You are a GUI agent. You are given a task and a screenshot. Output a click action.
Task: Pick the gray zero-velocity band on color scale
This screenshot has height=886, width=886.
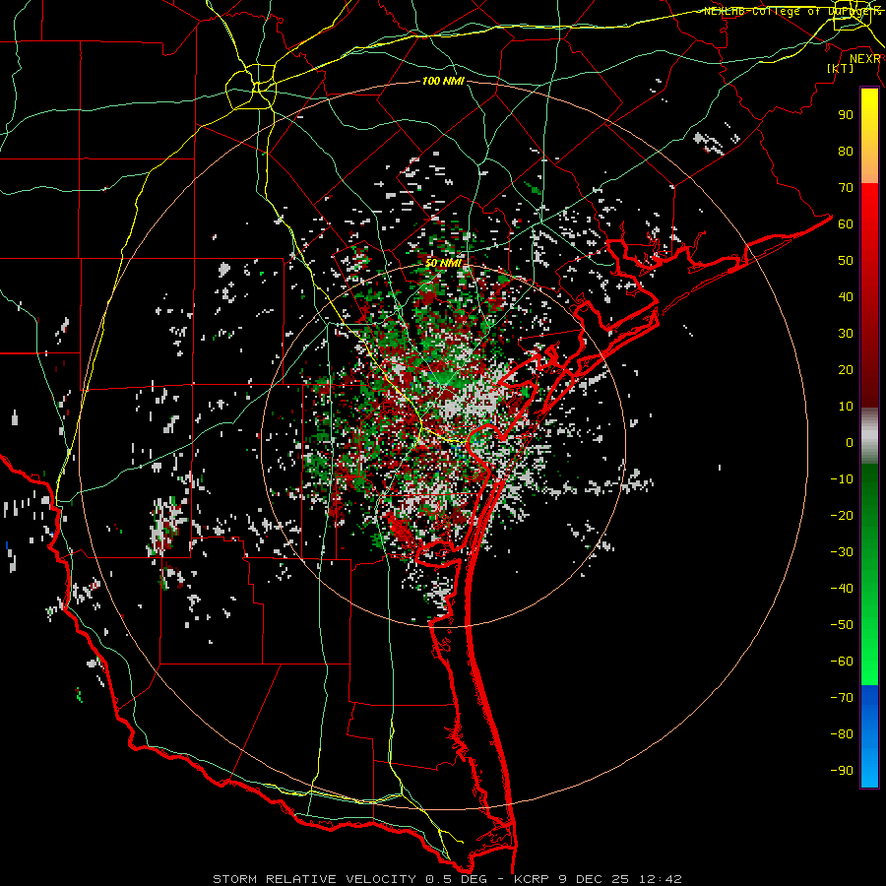tap(869, 436)
